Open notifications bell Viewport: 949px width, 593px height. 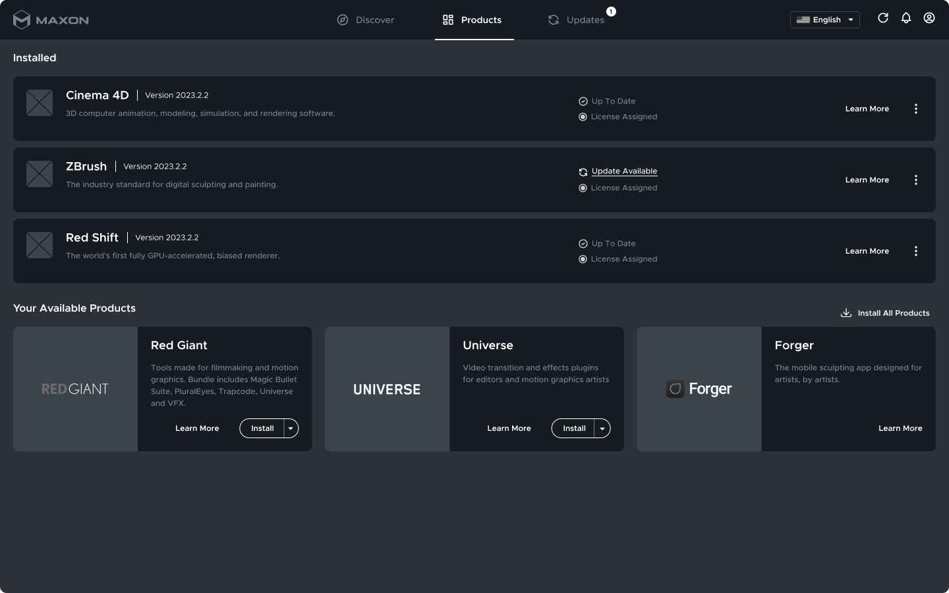click(x=906, y=18)
